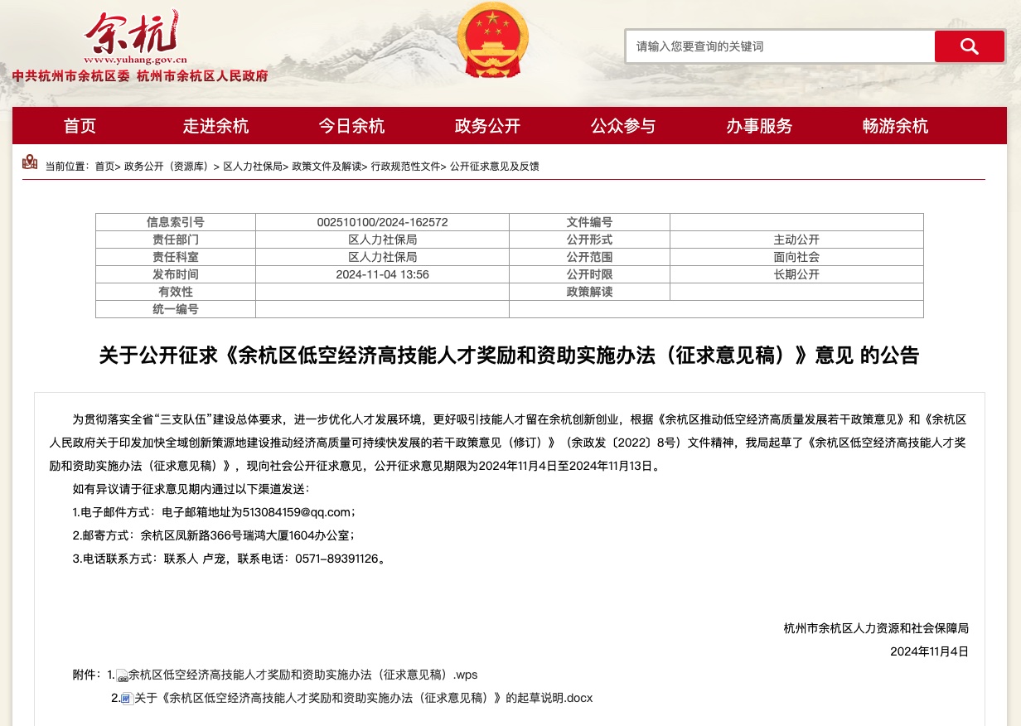Image resolution: width=1021 pixels, height=726 pixels.
Task: Open the 首页 navigation menu item
Action: 80,126
